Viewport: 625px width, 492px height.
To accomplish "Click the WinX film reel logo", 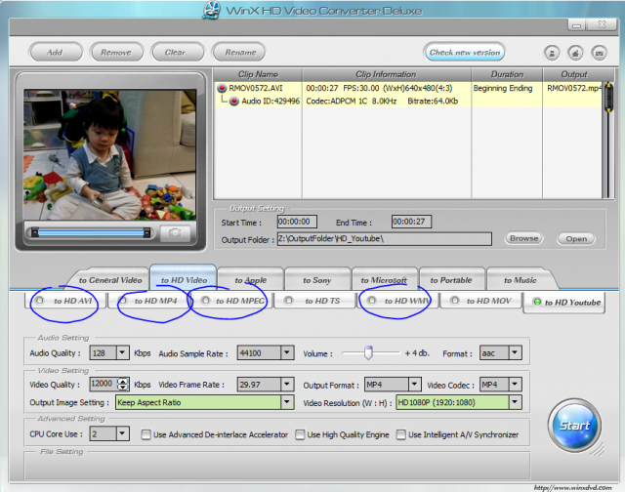I will pos(212,10).
